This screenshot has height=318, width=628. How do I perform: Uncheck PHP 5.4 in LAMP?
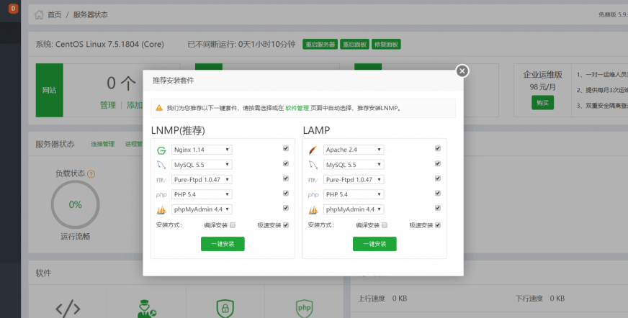438,194
